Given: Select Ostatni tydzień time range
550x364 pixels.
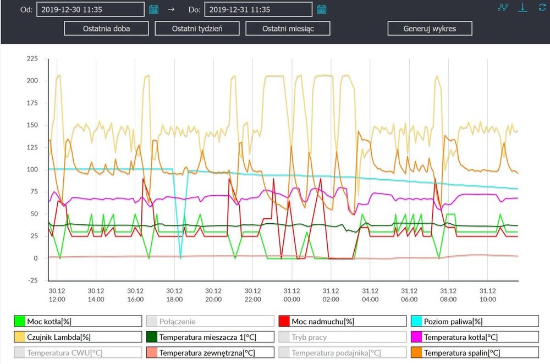Looking at the screenshot, I should pos(197,29).
